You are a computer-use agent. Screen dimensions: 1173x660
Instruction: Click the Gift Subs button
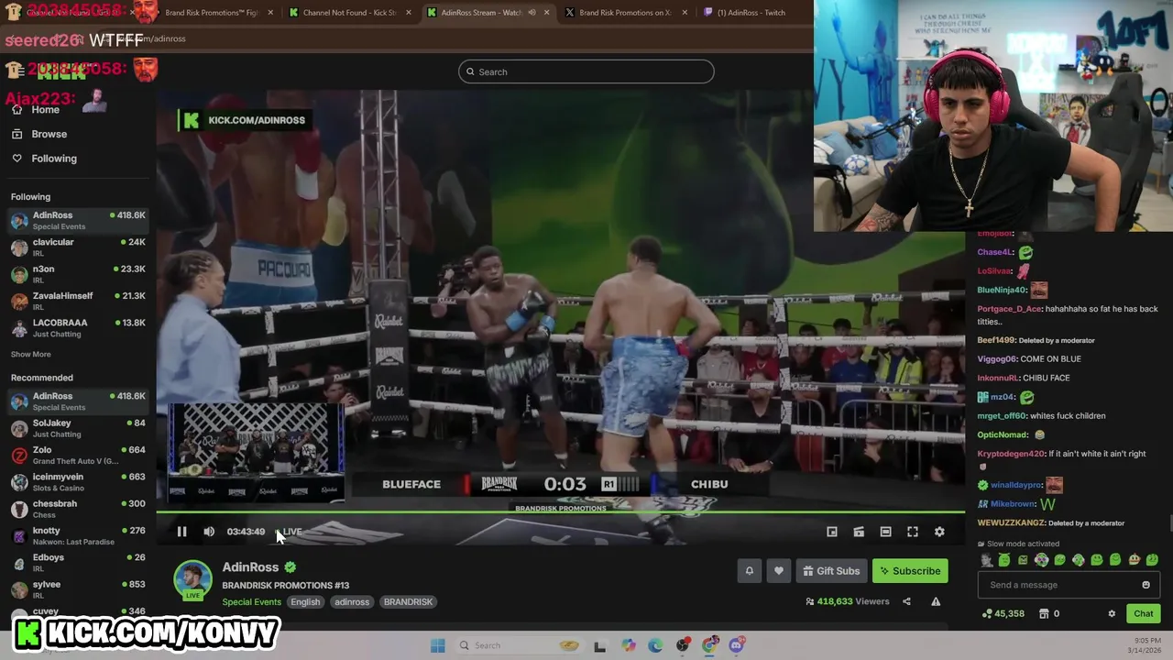831,571
